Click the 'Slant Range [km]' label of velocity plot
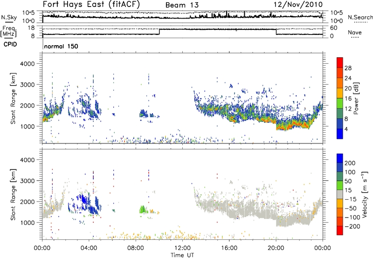 coord(13,194)
